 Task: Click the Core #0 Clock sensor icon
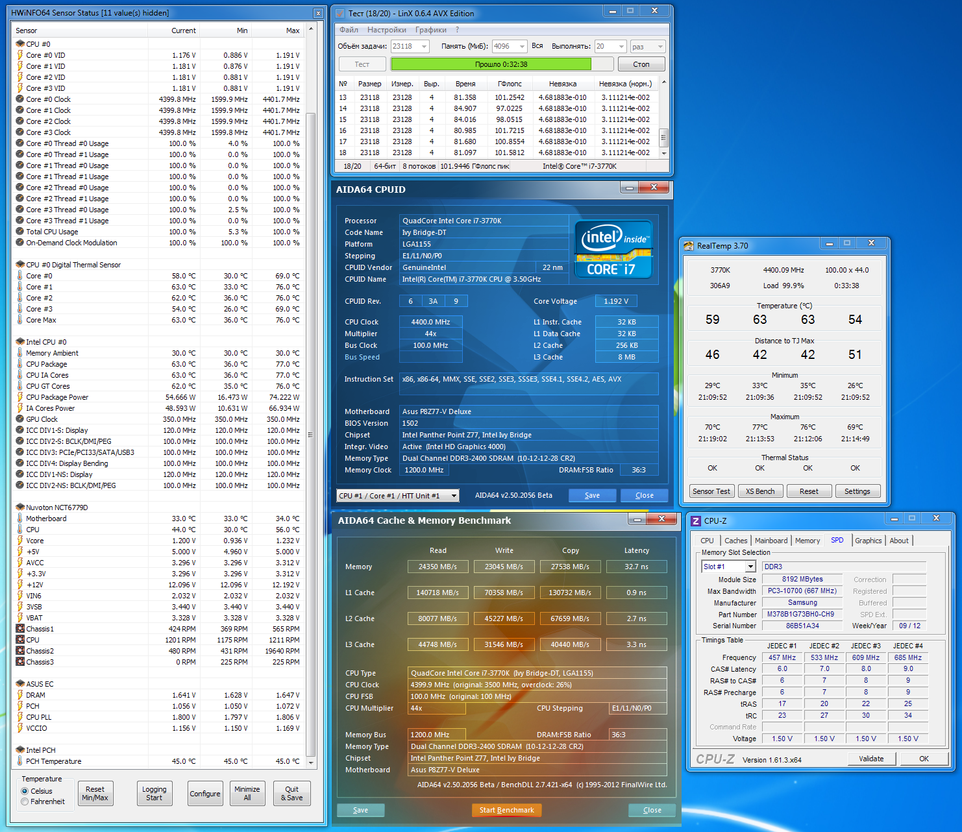[20, 99]
